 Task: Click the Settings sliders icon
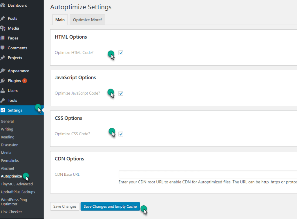3,110
